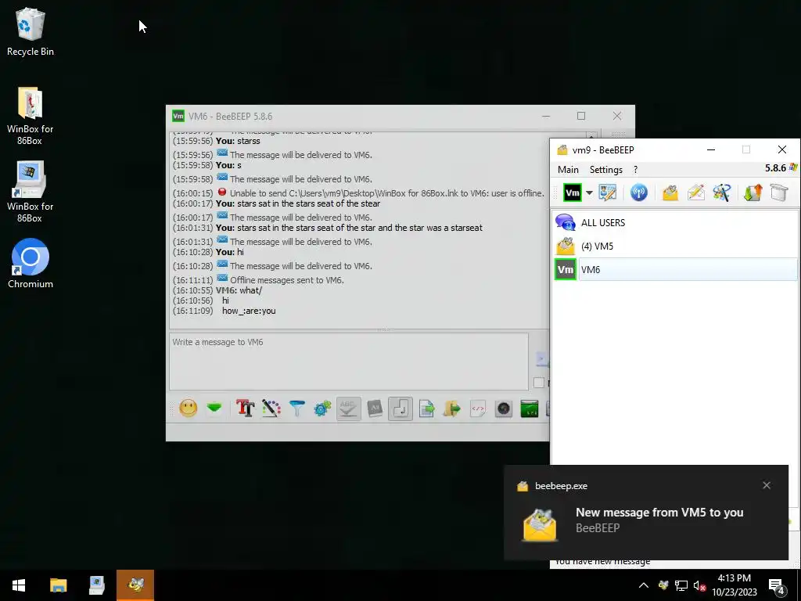Open the ? help menu
The height and width of the screenshot is (601, 801).
tap(635, 170)
